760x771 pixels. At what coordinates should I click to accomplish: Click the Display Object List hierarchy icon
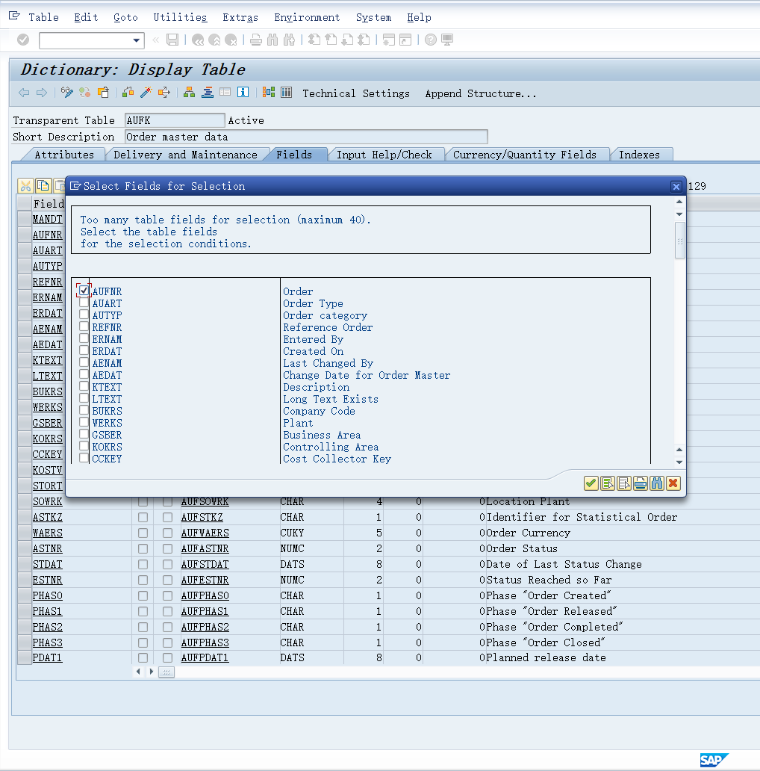point(189,93)
